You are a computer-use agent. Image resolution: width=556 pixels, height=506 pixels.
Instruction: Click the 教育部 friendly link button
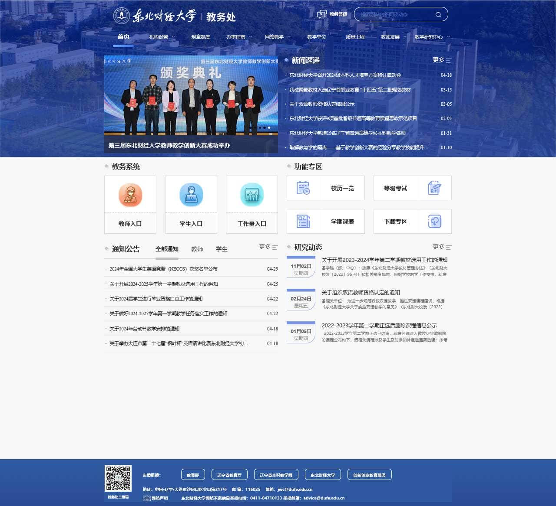pyautogui.click(x=193, y=475)
